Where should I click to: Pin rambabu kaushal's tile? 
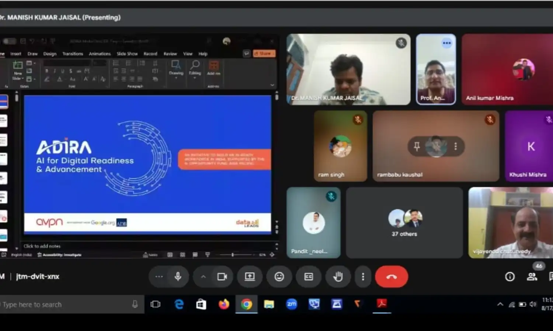(x=417, y=146)
